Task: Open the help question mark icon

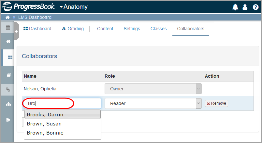Action: (255, 7)
